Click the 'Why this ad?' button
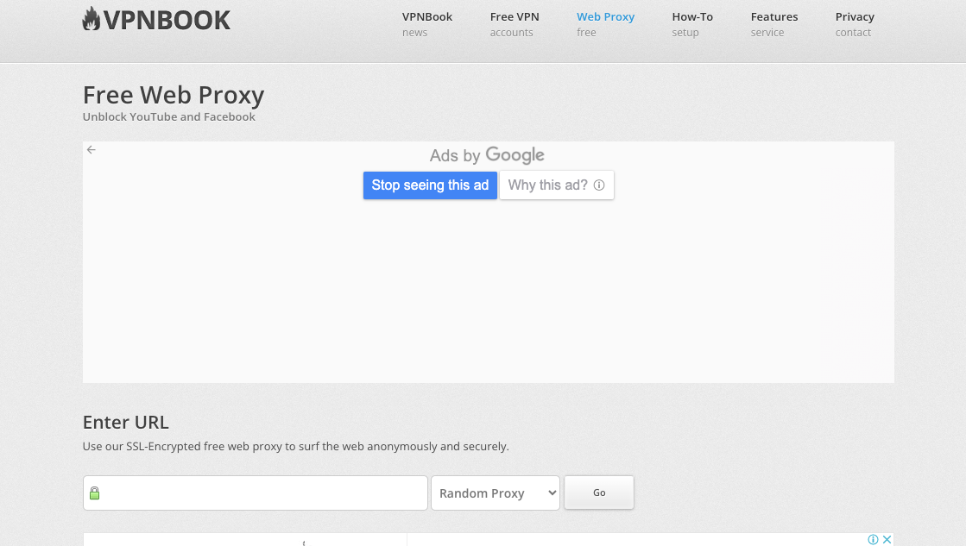 pos(556,185)
